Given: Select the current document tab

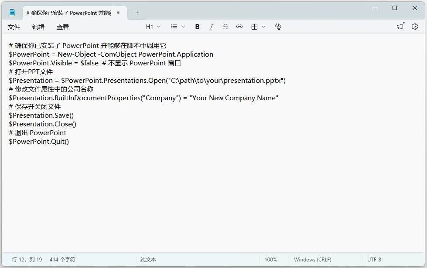Looking at the screenshot, I should [x=69, y=13].
